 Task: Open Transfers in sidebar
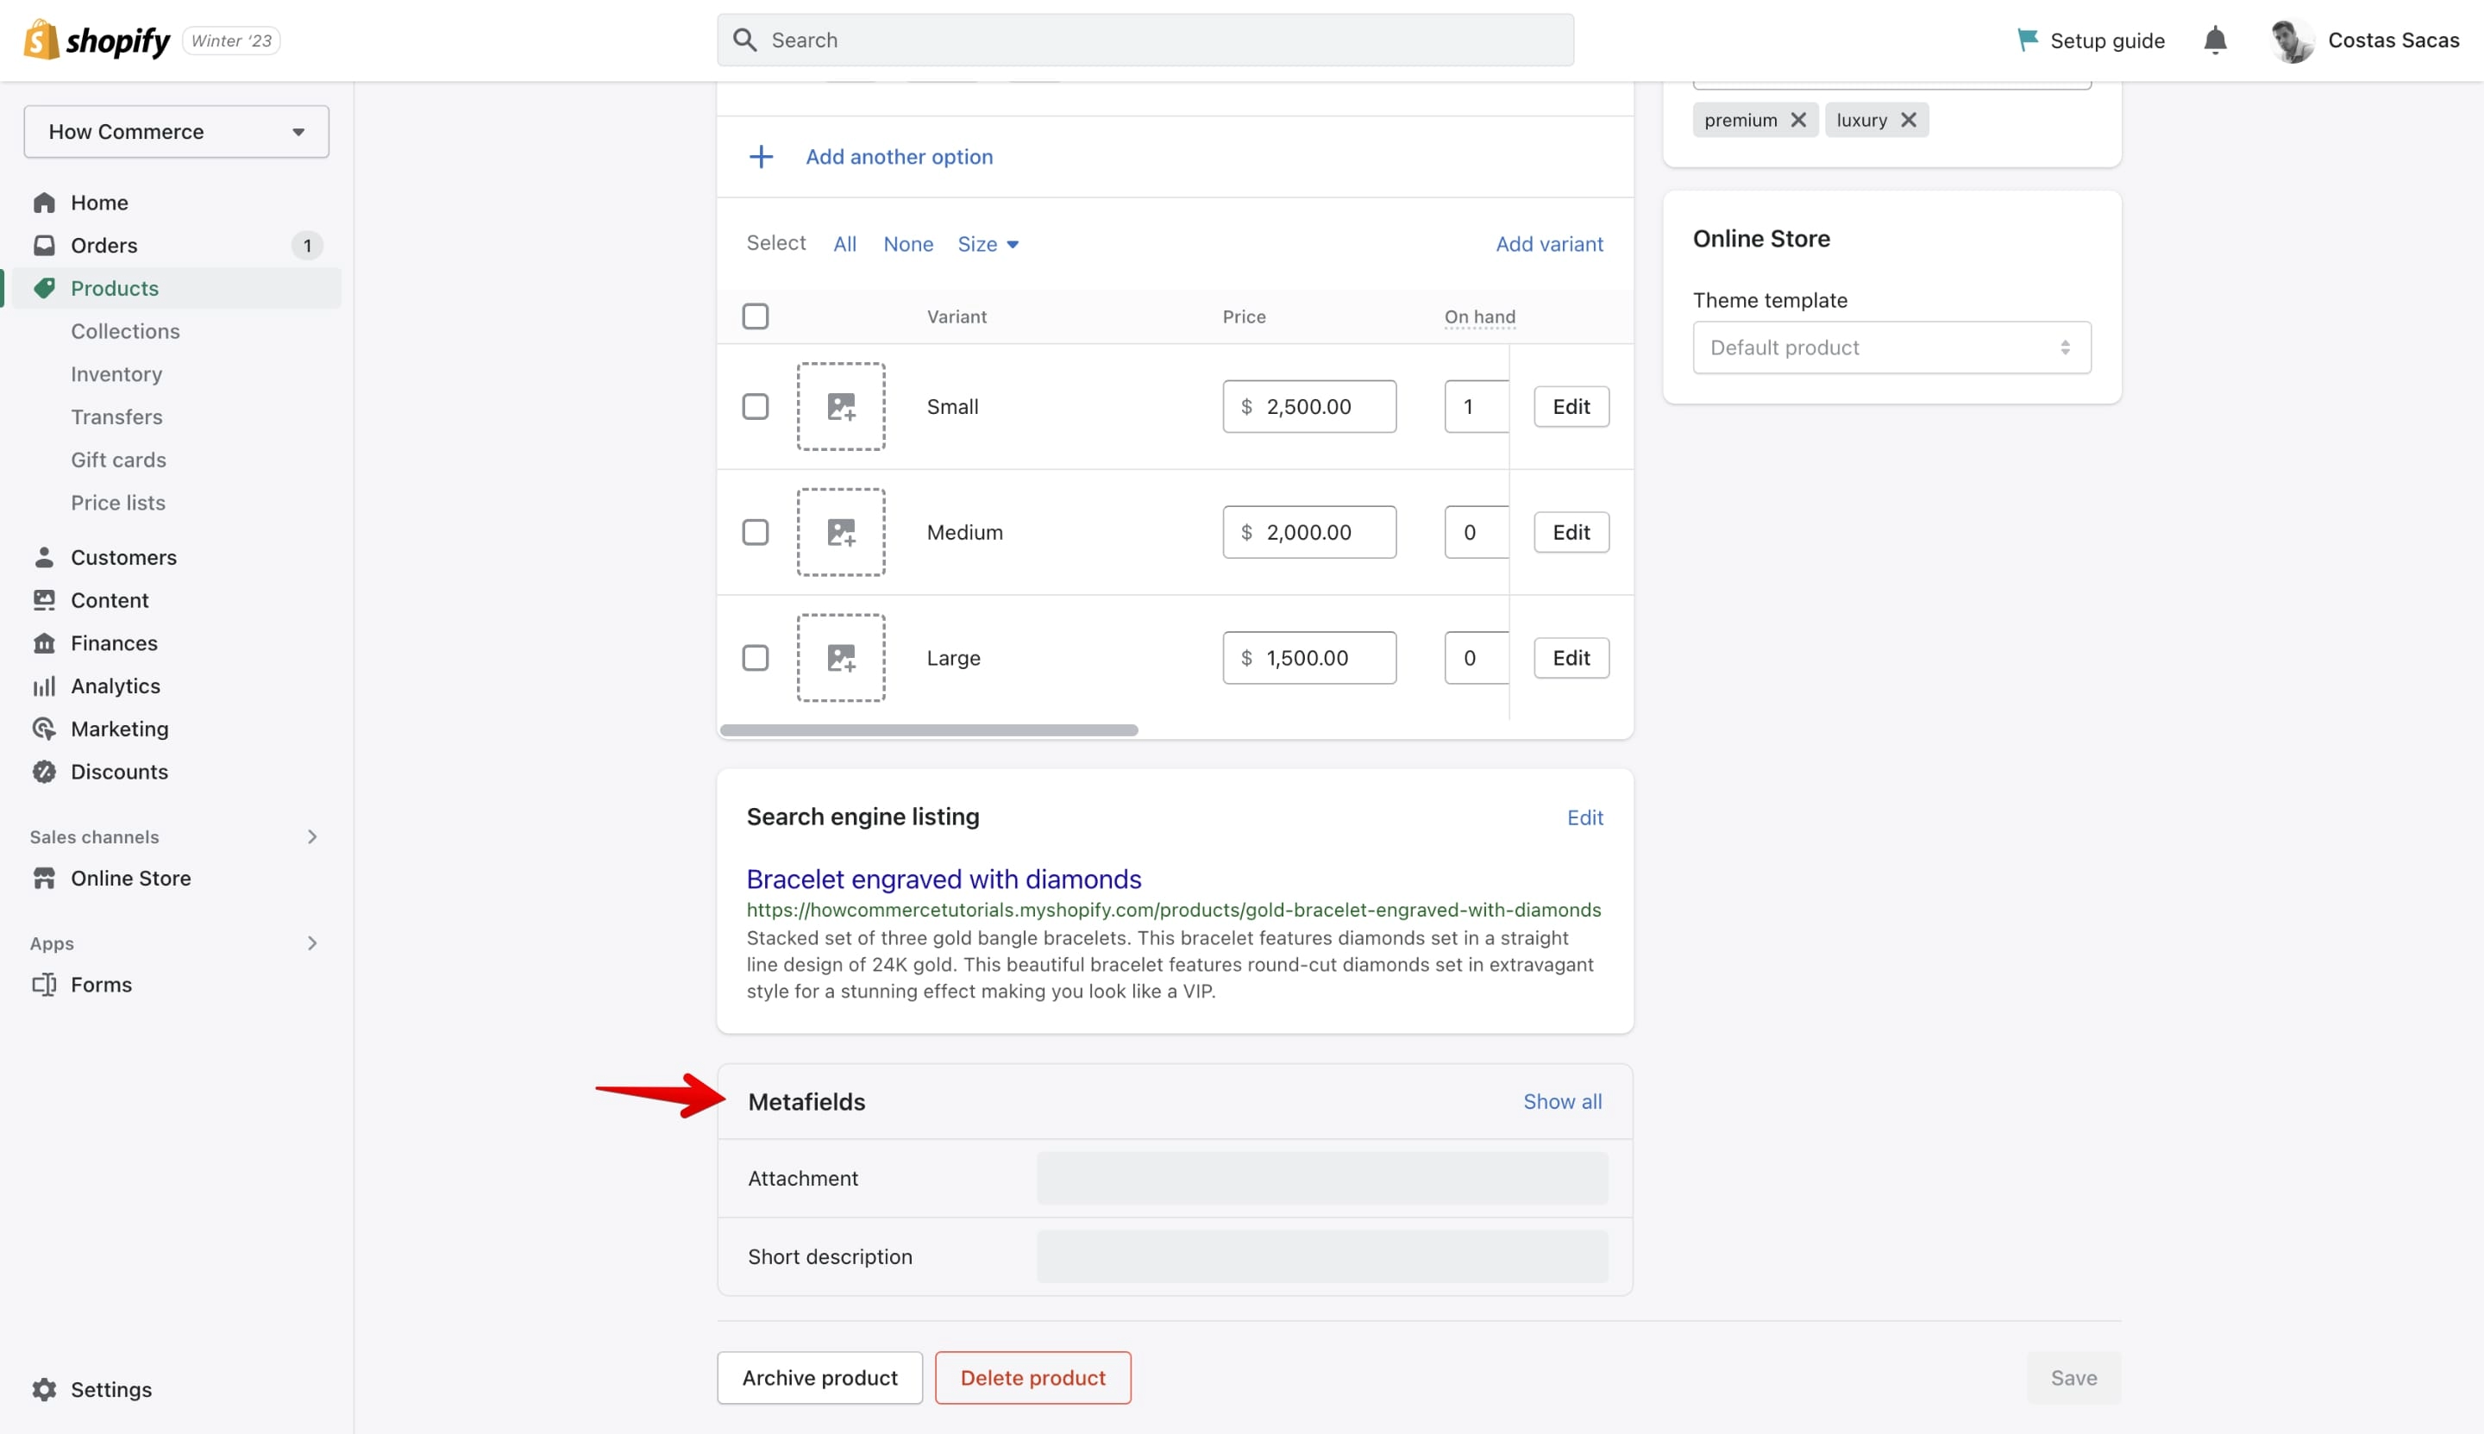coord(116,416)
